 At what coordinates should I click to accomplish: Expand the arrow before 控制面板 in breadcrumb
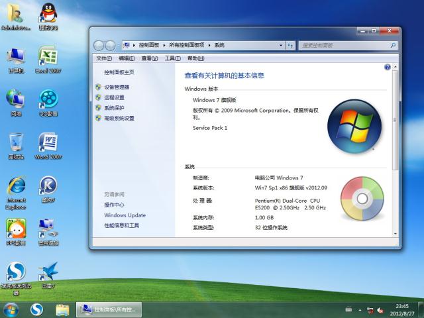(x=134, y=45)
